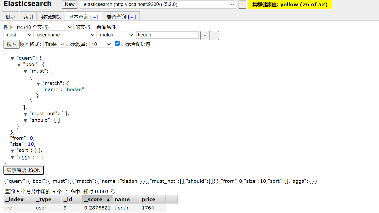Click the 显示原始 JSON button
The height and width of the screenshot is (213, 379).
(24, 170)
